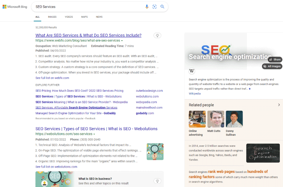Viewport: 283px width, 187px height.
Task: Open 'SEO Services Meaning' Webopedia link
Action: (x=81, y=102)
